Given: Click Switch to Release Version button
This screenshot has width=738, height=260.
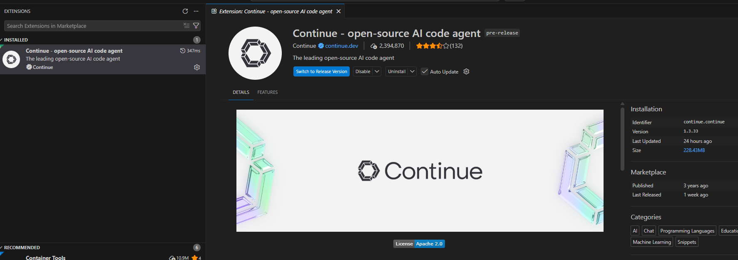Looking at the screenshot, I should click(x=321, y=71).
